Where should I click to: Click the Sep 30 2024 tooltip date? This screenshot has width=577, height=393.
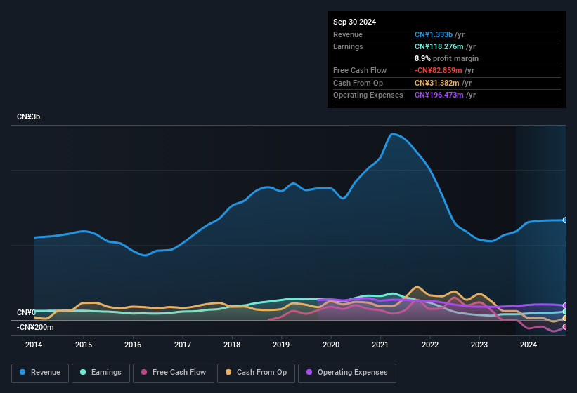point(354,22)
